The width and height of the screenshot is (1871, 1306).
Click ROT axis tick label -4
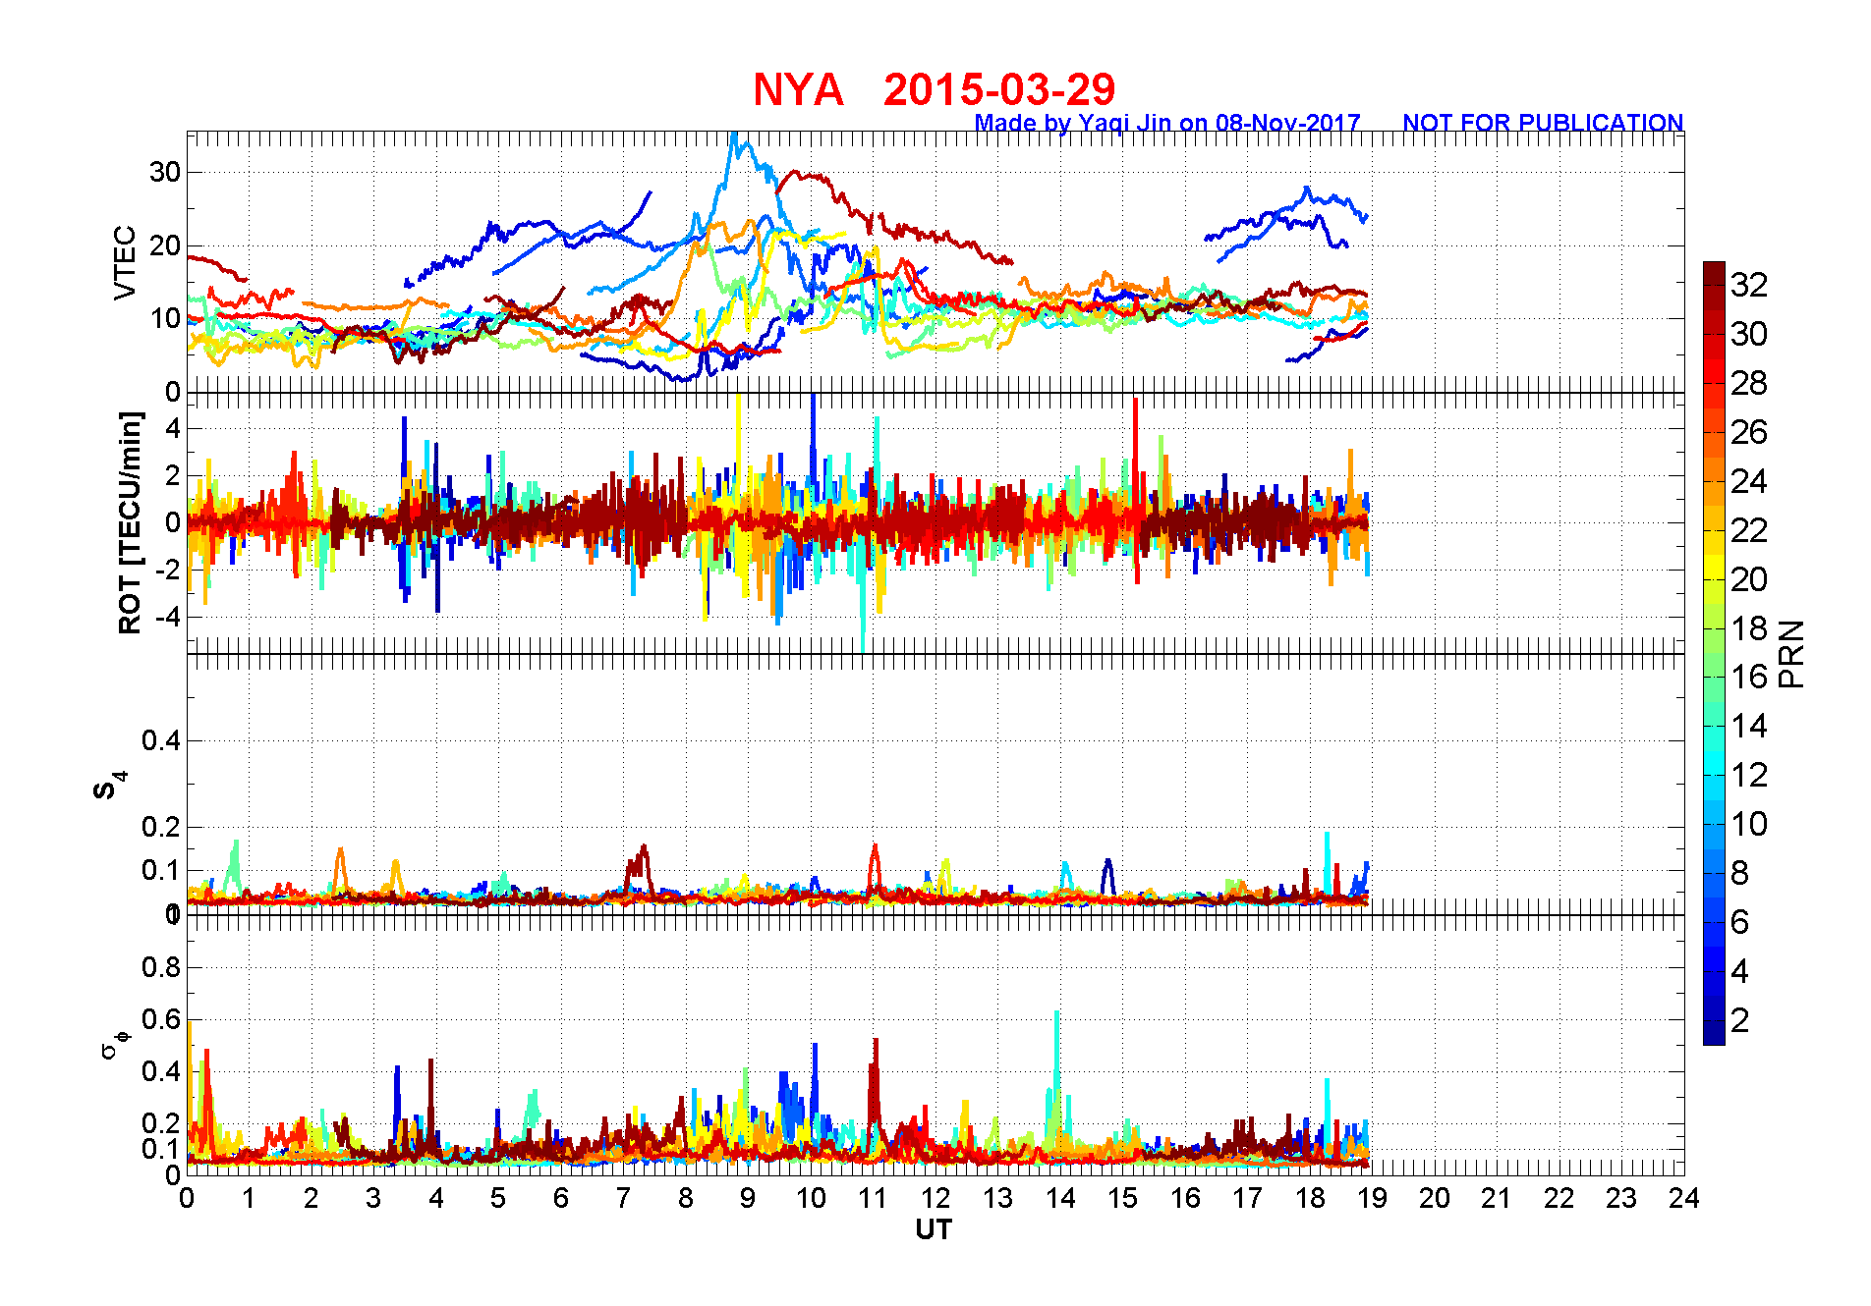click(x=167, y=617)
